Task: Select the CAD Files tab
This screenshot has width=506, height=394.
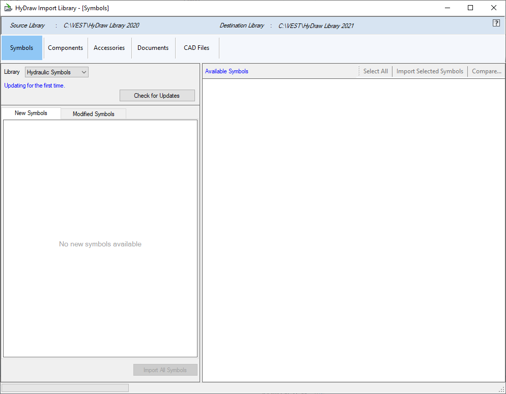Action: coord(196,48)
